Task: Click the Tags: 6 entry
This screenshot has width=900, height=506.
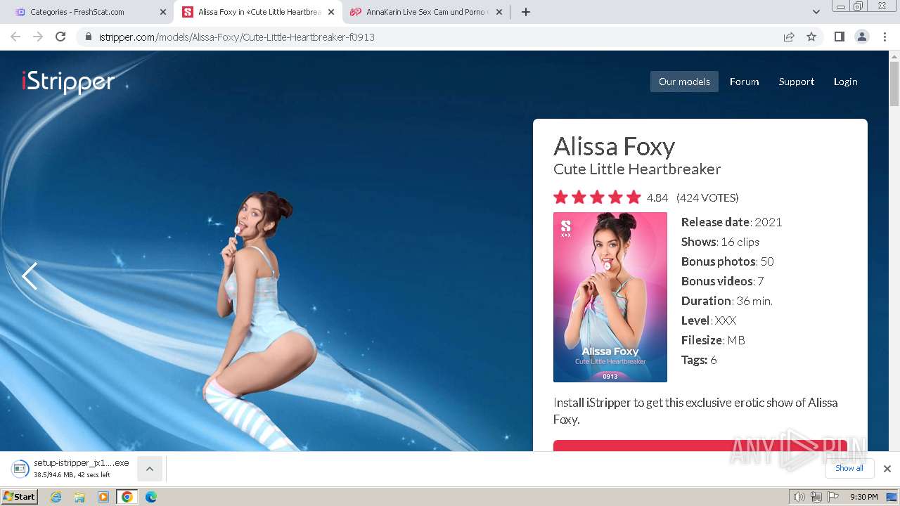Action: tap(699, 360)
